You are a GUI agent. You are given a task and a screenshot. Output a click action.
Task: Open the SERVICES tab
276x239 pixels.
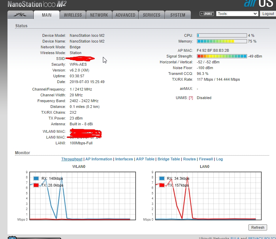pos(152,15)
